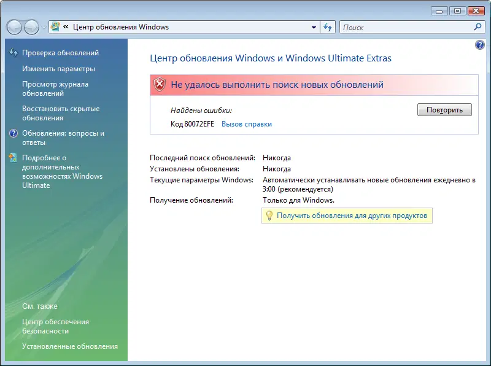Click the Центр обновления Windows address bar text

coord(121,27)
